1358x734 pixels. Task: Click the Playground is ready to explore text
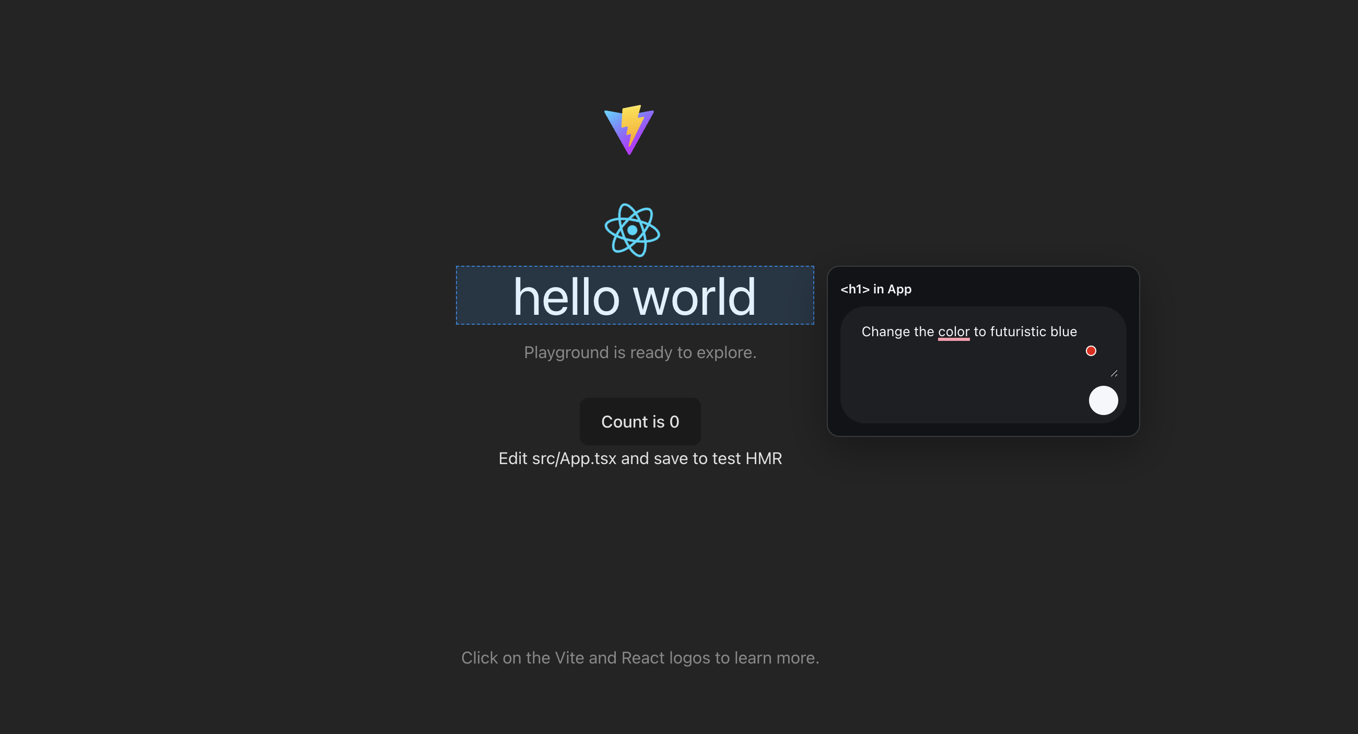640,352
